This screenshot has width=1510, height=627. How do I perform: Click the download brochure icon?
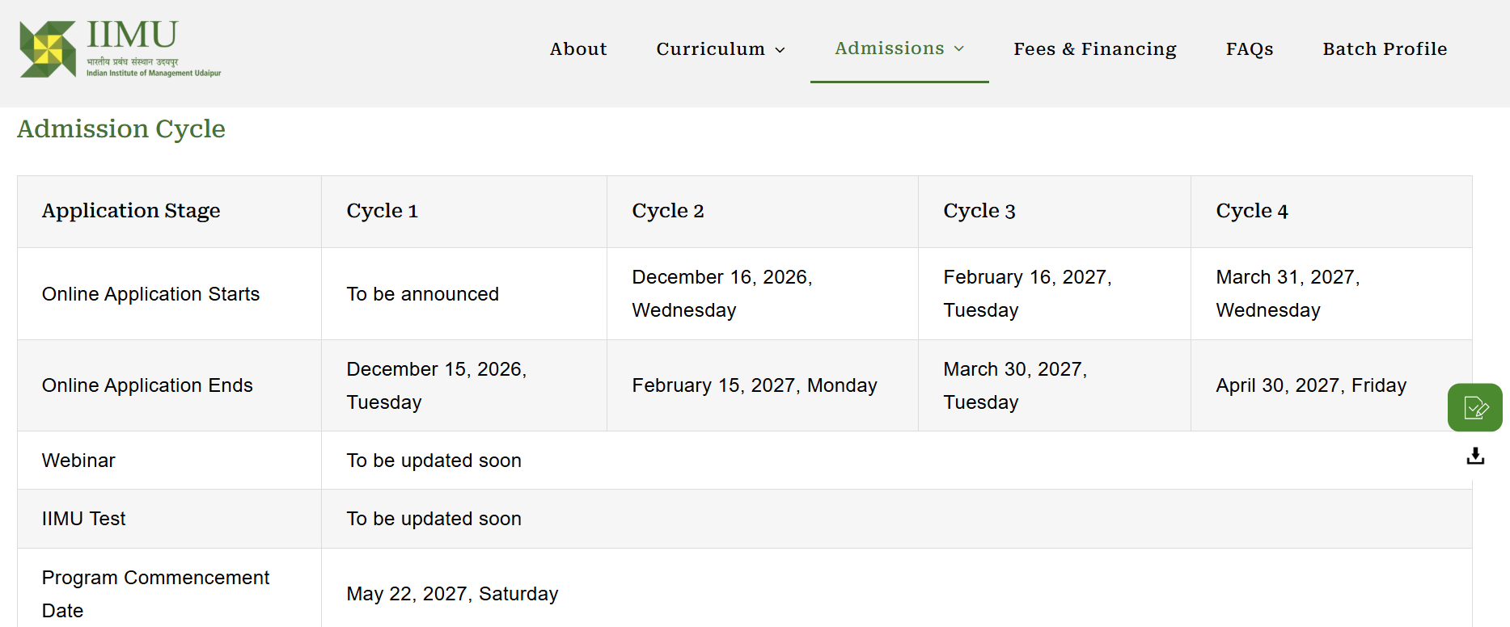point(1475,457)
